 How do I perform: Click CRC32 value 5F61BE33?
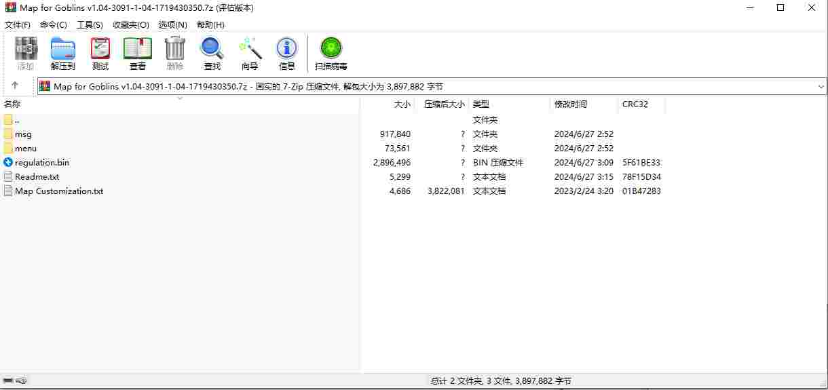641,163
